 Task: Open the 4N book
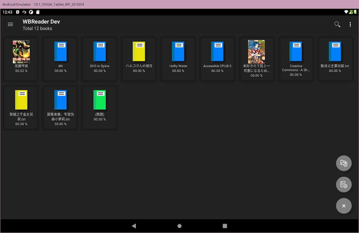[x=61, y=52]
